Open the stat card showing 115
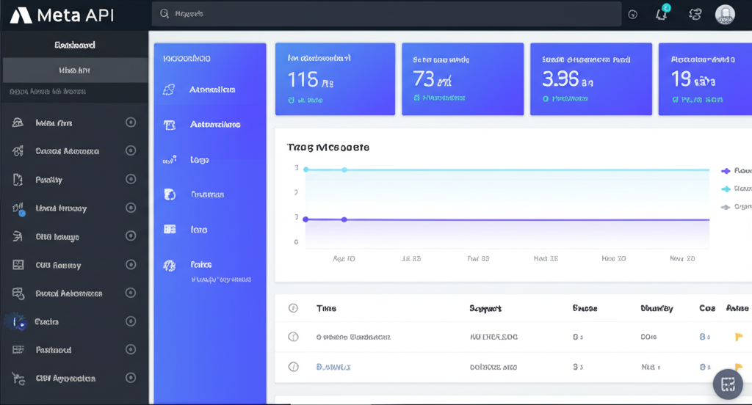Viewport: 752px width, 405px height. coord(335,79)
